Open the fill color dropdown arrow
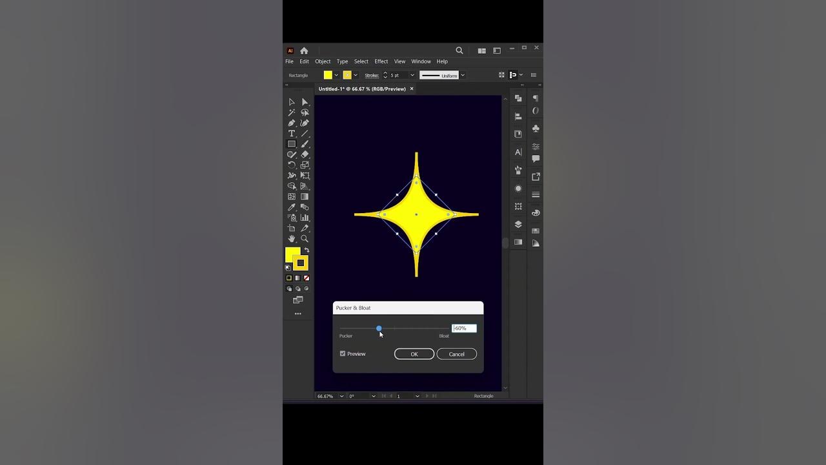 click(x=336, y=75)
